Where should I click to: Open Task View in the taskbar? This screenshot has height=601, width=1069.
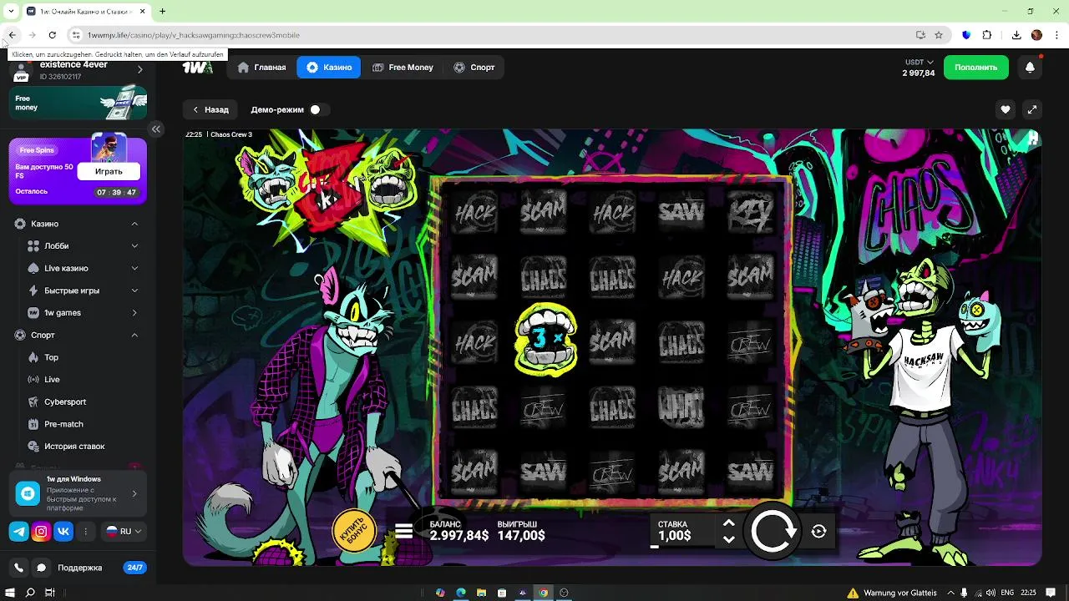point(50,593)
